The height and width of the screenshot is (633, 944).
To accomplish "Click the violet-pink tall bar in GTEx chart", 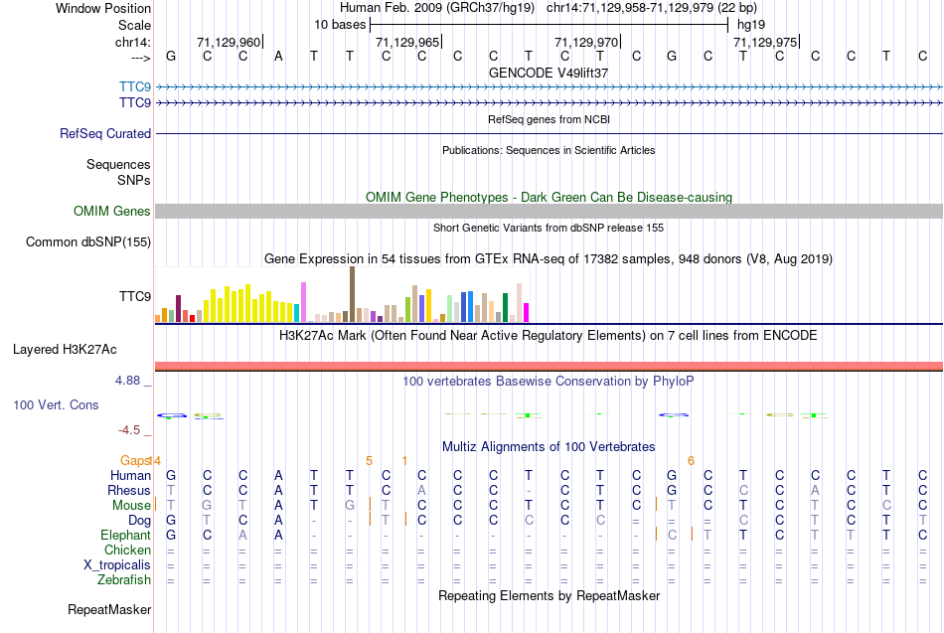I will tap(303, 302).
